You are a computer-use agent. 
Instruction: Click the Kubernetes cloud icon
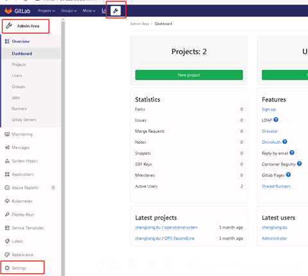pyautogui.click(x=7, y=201)
